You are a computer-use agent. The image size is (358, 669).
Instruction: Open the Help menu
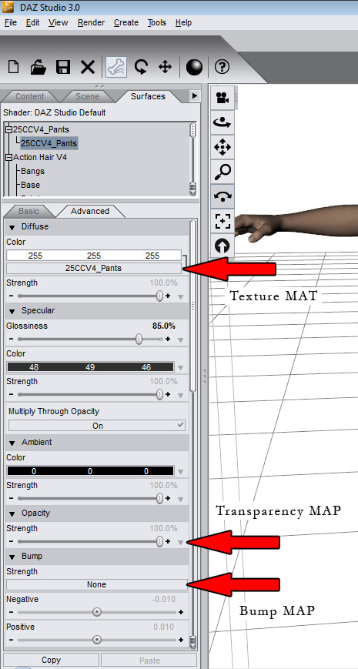click(x=183, y=22)
